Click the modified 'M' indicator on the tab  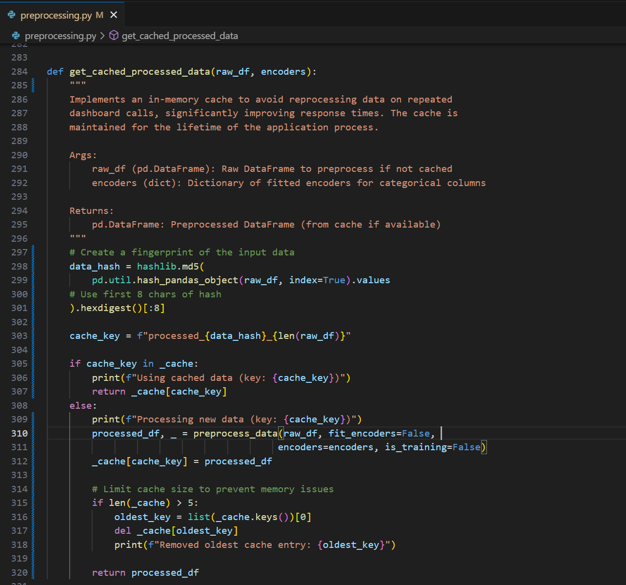[x=100, y=15]
